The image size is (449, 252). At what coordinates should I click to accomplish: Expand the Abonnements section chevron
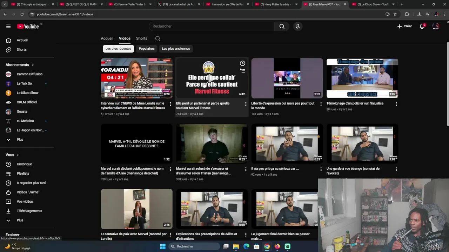click(x=33, y=65)
